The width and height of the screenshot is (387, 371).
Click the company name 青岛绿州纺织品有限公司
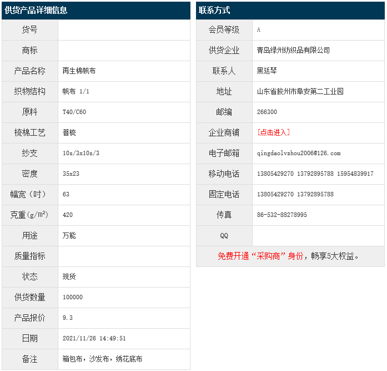pos(293,50)
